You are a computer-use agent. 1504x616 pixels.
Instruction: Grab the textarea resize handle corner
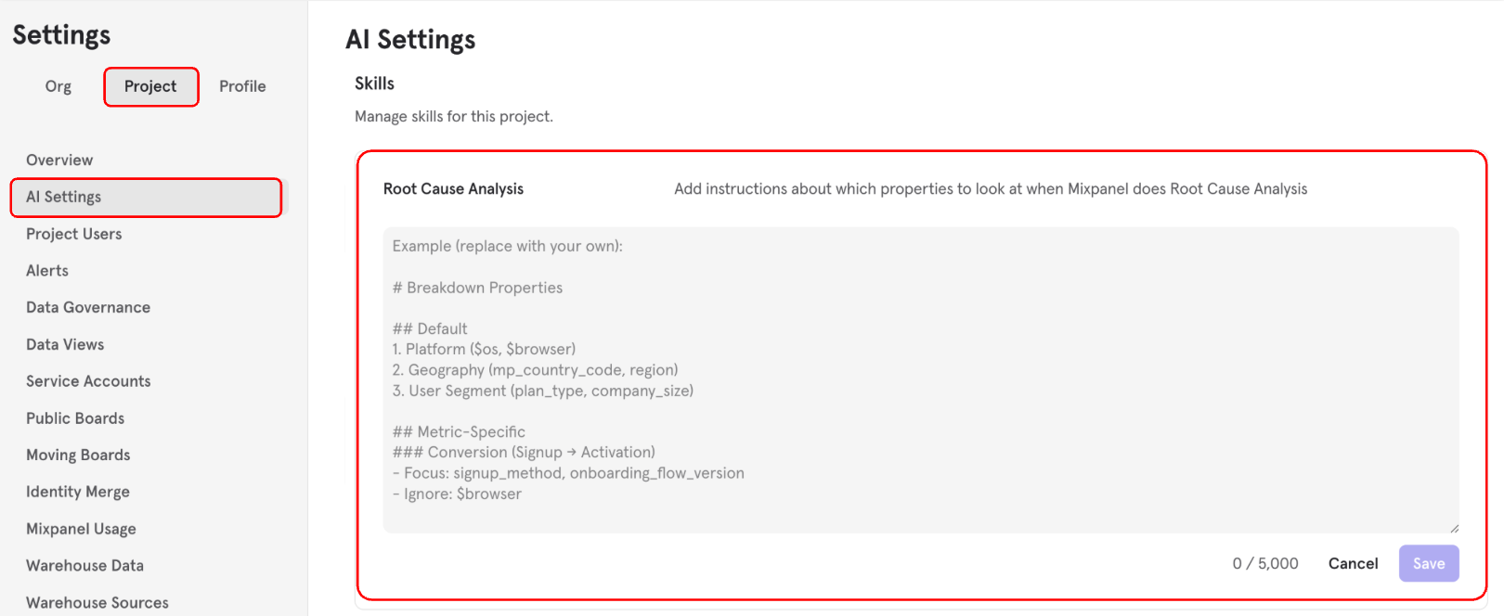point(1454,528)
